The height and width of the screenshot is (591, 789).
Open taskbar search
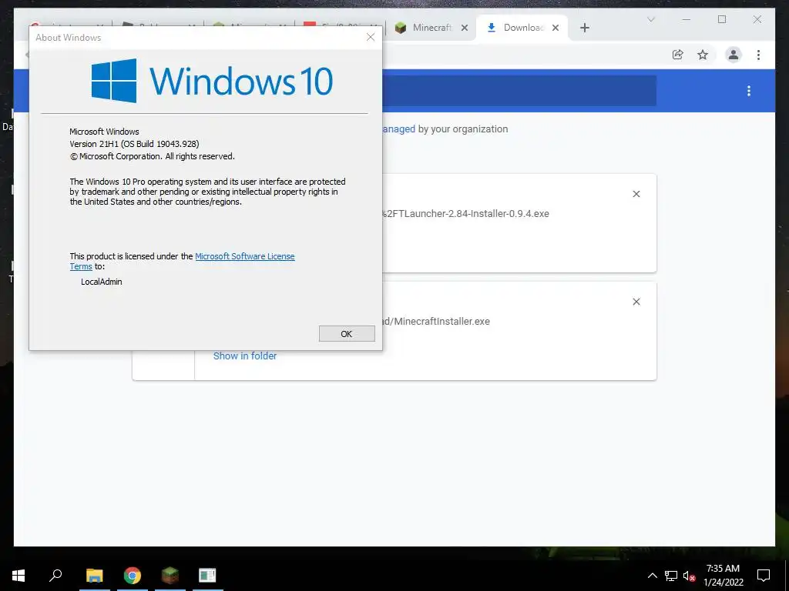[x=55, y=575]
